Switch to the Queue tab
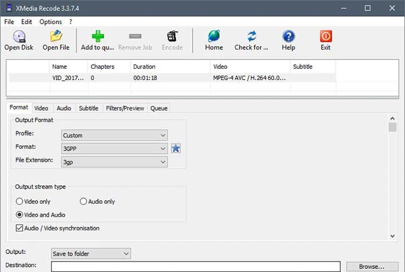 [159, 108]
